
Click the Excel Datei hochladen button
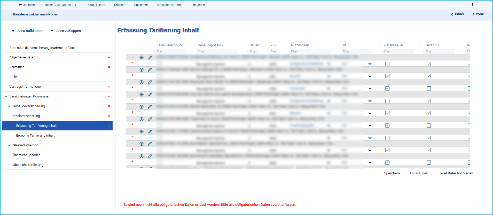pos(456,173)
